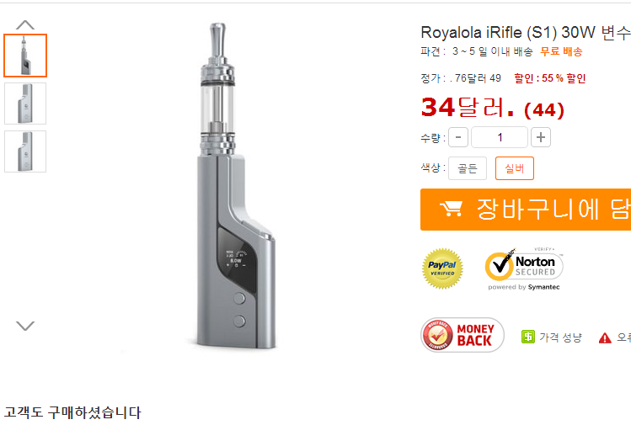Click the 무료 배송 free shipping text
This screenshot has width=631, height=425.
tap(561, 51)
